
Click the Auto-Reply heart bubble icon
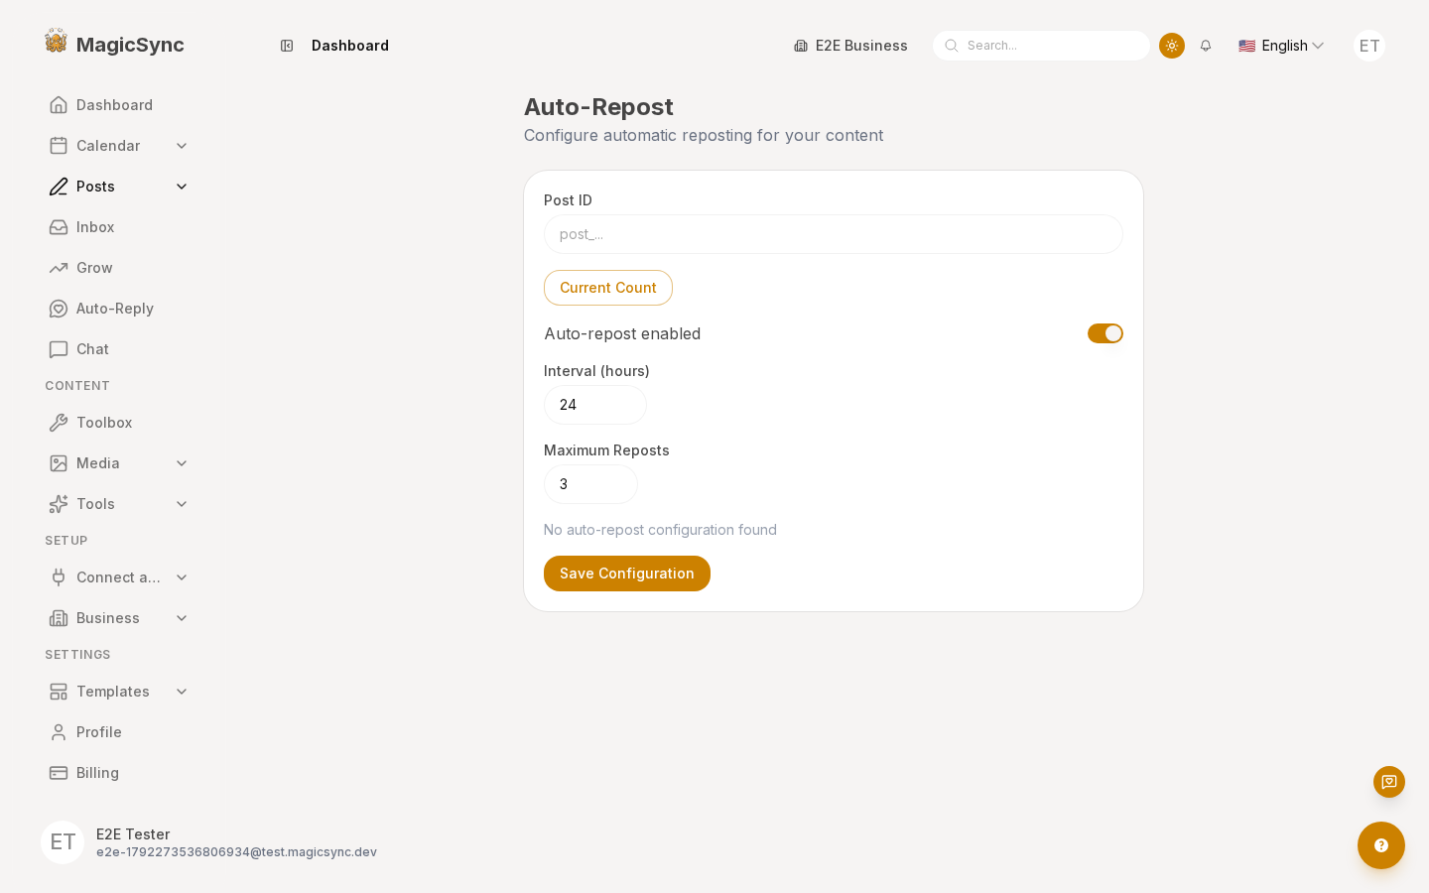point(59,309)
